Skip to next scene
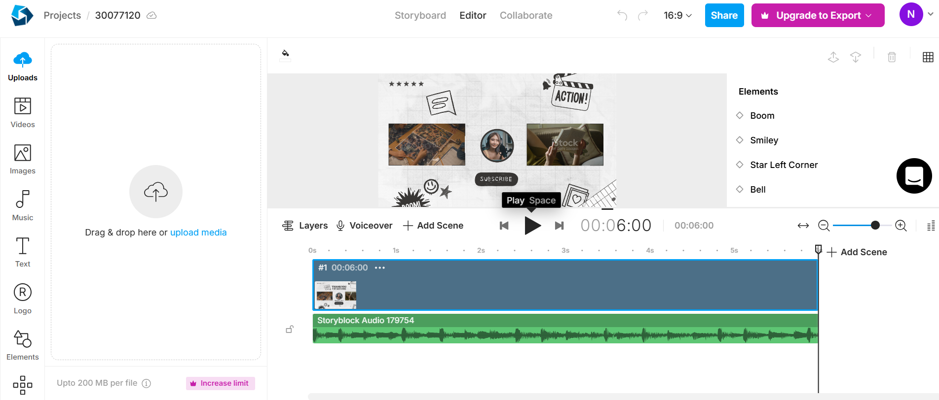 559,226
